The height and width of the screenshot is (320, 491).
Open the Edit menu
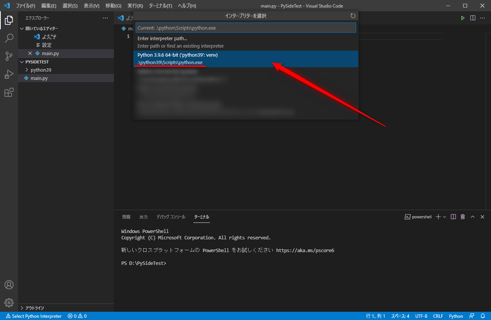49,6
